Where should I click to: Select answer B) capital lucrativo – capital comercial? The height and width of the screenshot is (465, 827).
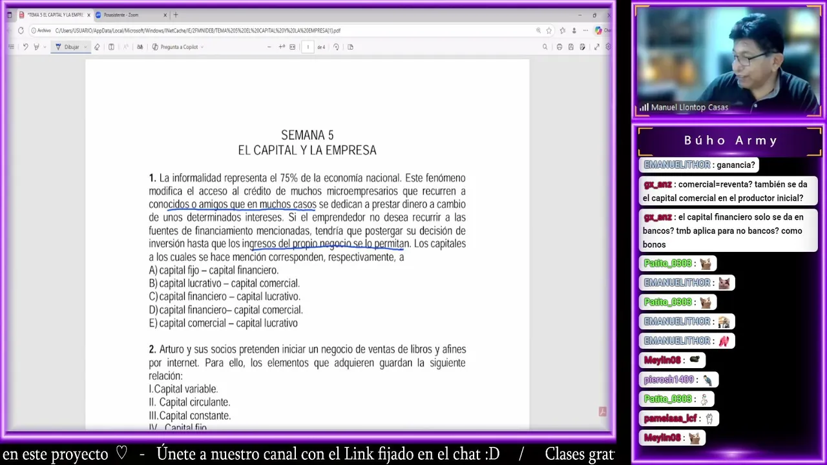tap(224, 283)
